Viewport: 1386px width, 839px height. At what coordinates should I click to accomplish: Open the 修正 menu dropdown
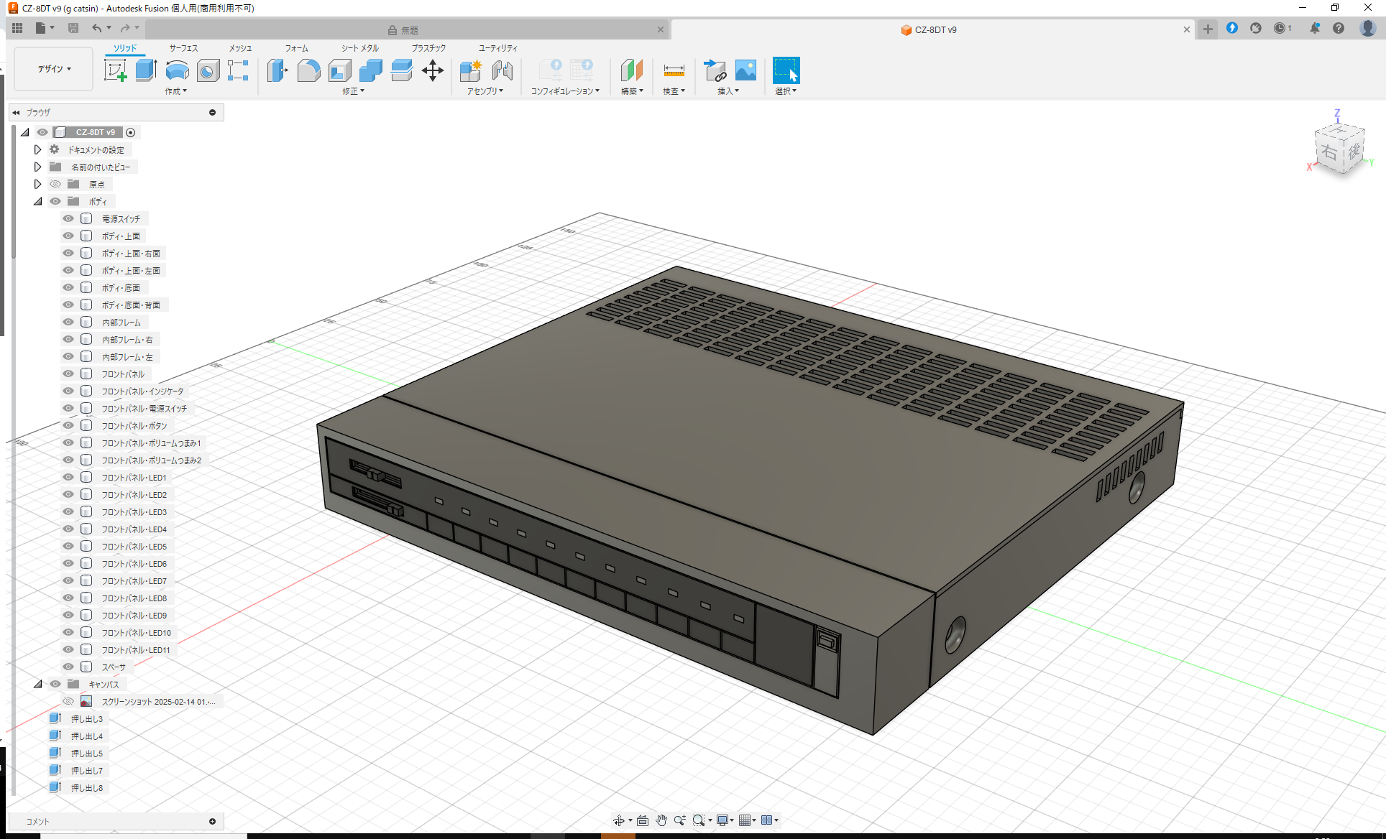(x=353, y=91)
